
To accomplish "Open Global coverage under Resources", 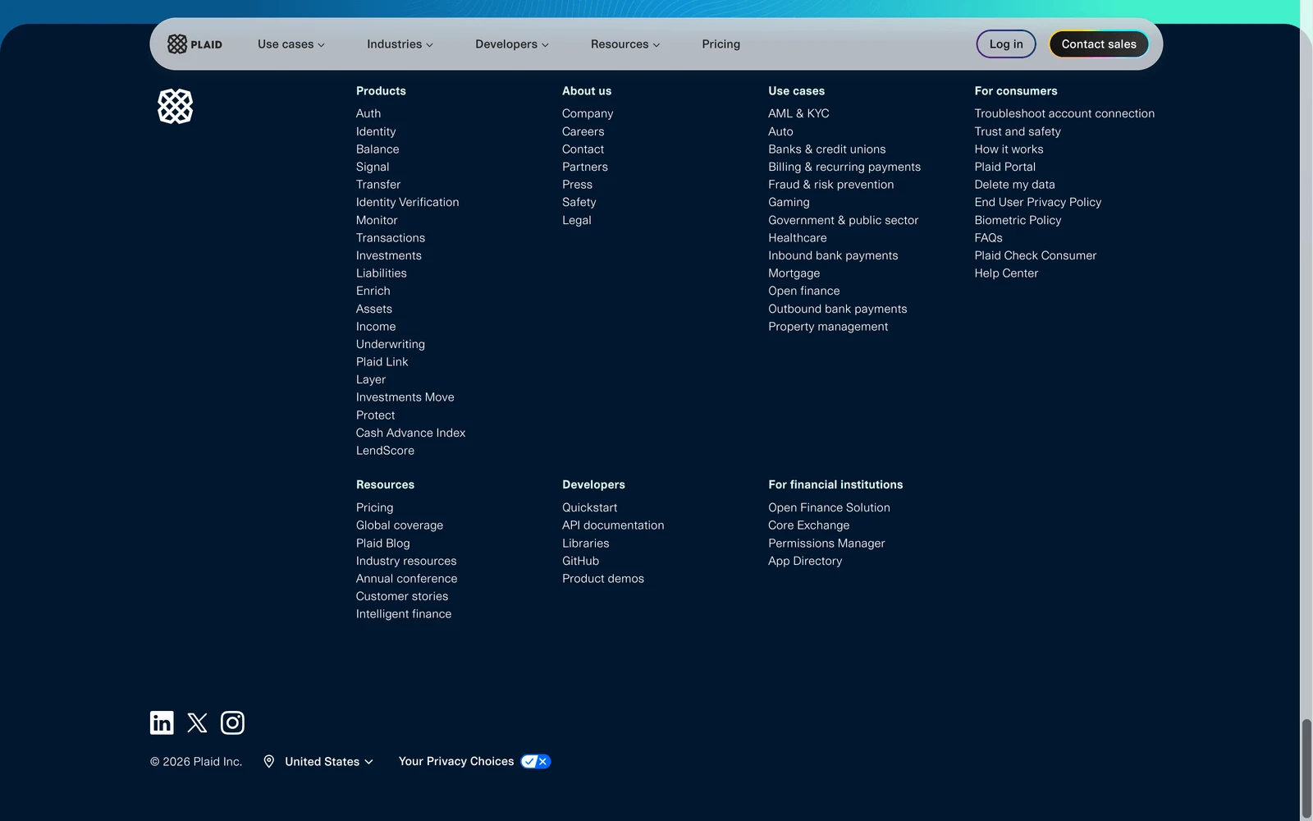I will tap(400, 525).
